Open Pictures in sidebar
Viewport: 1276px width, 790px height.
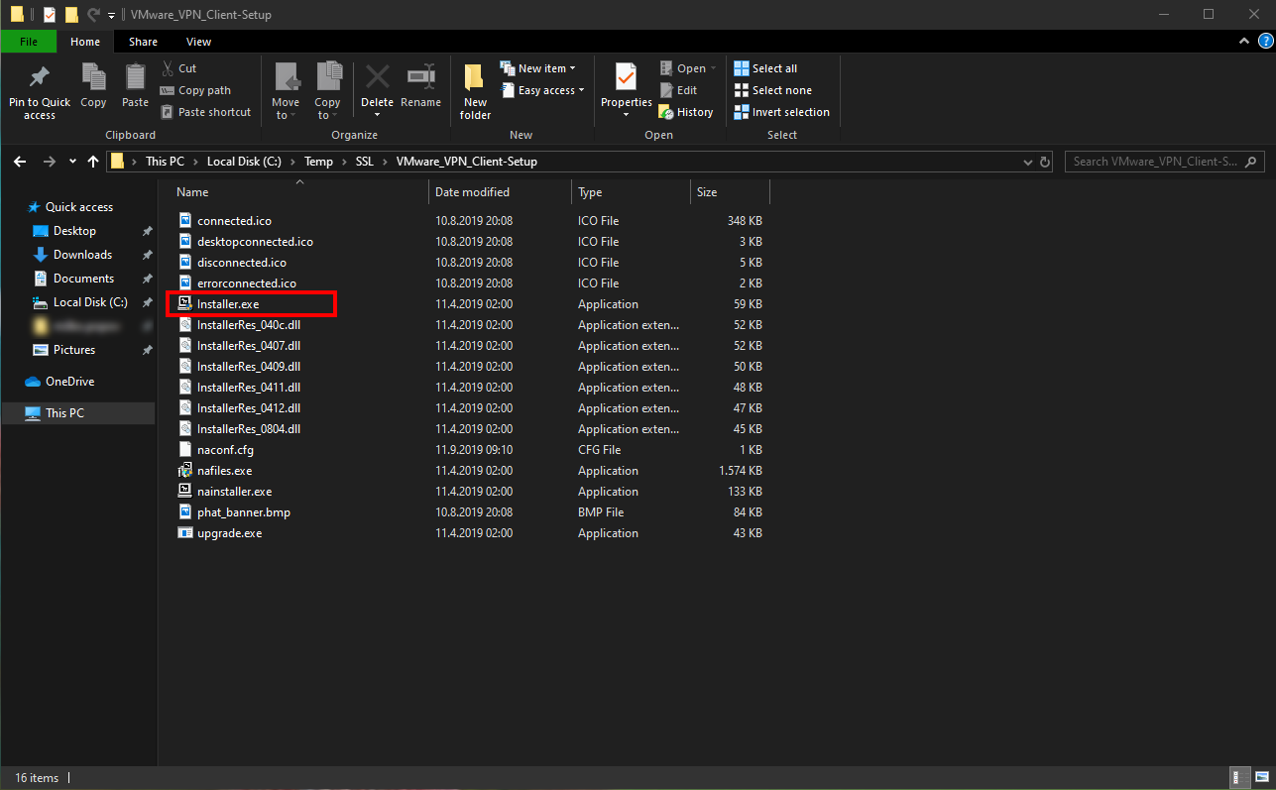(74, 350)
